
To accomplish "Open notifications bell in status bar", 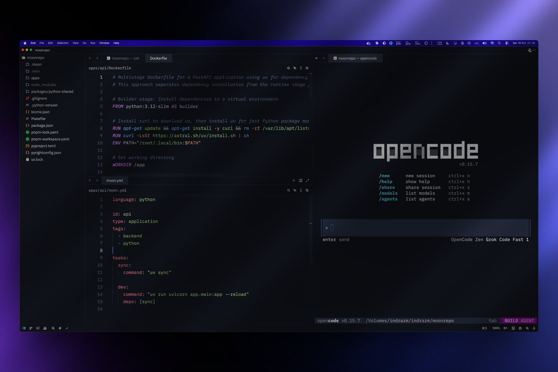I will tap(534, 328).
